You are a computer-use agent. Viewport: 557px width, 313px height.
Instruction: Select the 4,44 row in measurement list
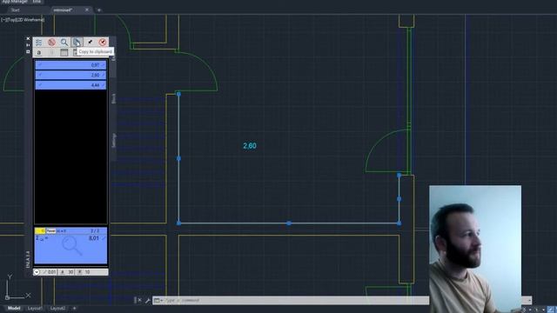click(70, 85)
